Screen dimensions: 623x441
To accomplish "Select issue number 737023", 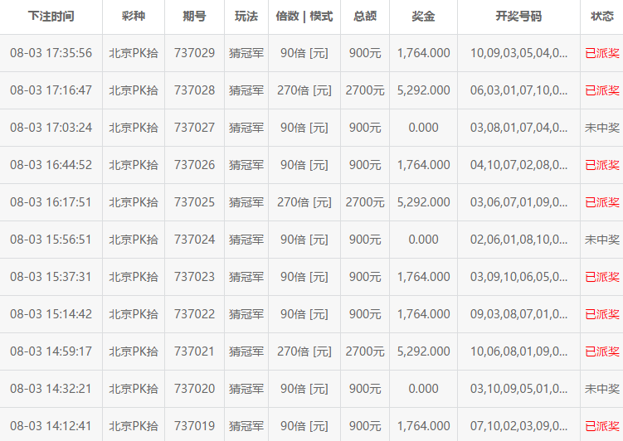I will 194,277.
